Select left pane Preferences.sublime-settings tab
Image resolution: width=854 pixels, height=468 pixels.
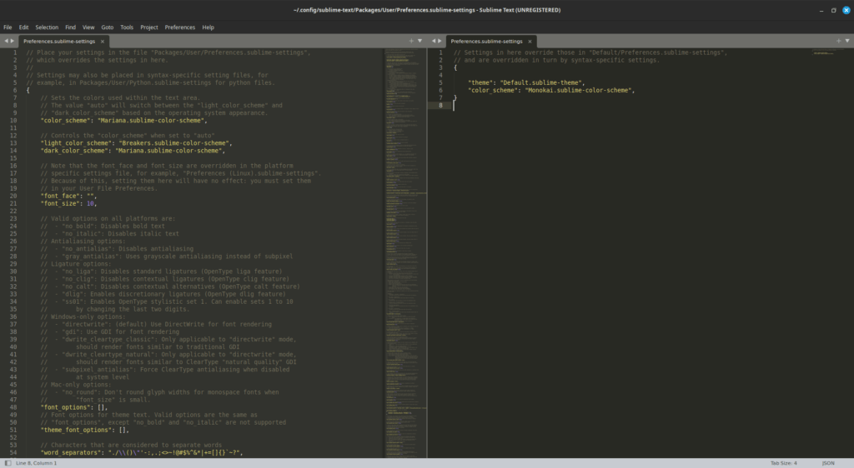pos(59,42)
